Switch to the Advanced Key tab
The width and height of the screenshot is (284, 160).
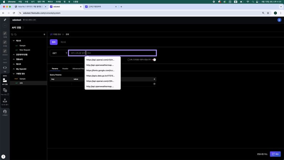[78, 68]
